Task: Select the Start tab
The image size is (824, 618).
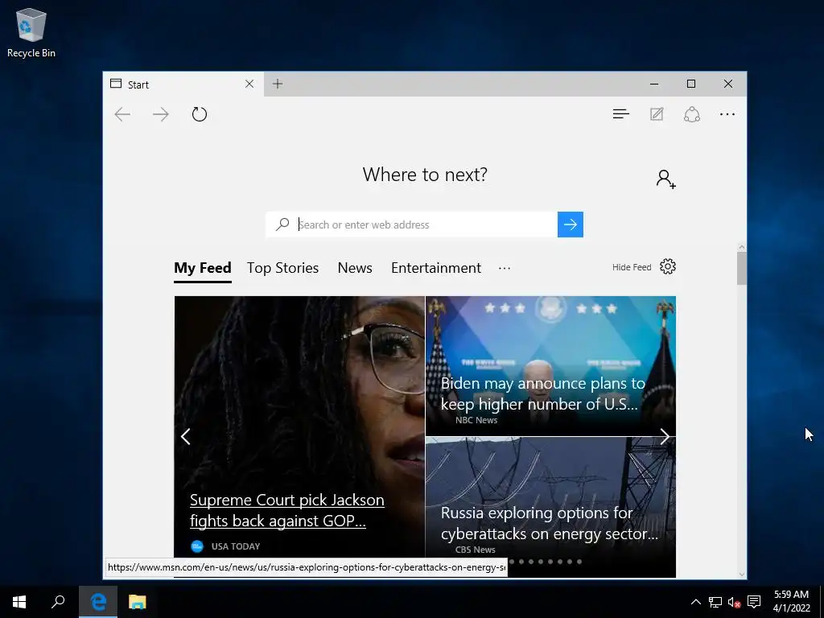Action: point(181,84)
